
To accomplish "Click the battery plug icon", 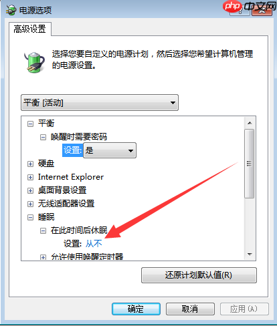I will coord(35,62).
